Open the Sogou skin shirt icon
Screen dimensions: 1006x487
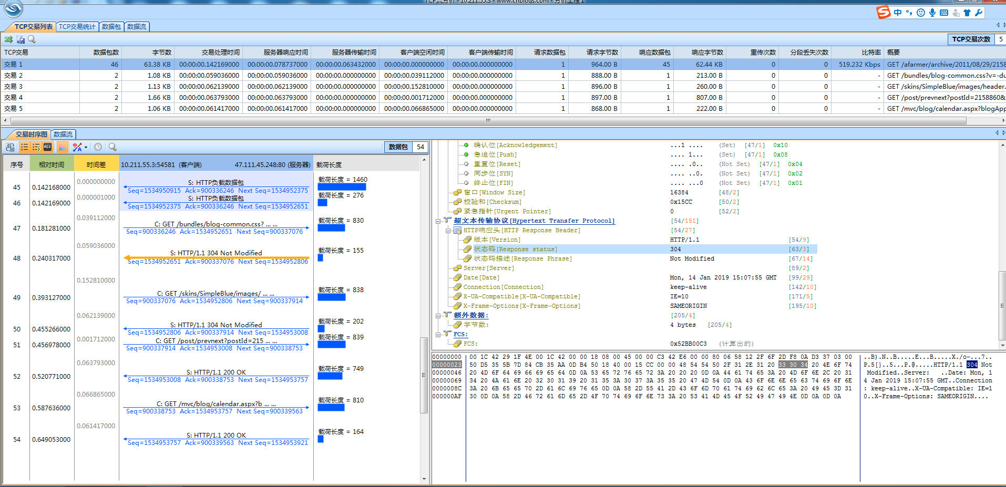(967, 12)
